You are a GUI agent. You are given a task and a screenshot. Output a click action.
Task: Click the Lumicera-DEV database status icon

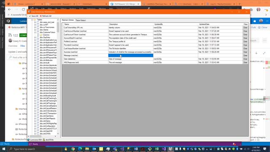(x=28, y=140)
